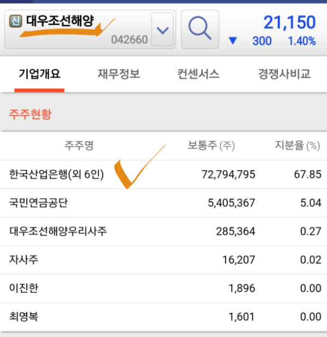The width and height of the screenshot is (327, 337).
Task: Select the 한국산업은행(외 6인) shareholder row
Action: 163,174
